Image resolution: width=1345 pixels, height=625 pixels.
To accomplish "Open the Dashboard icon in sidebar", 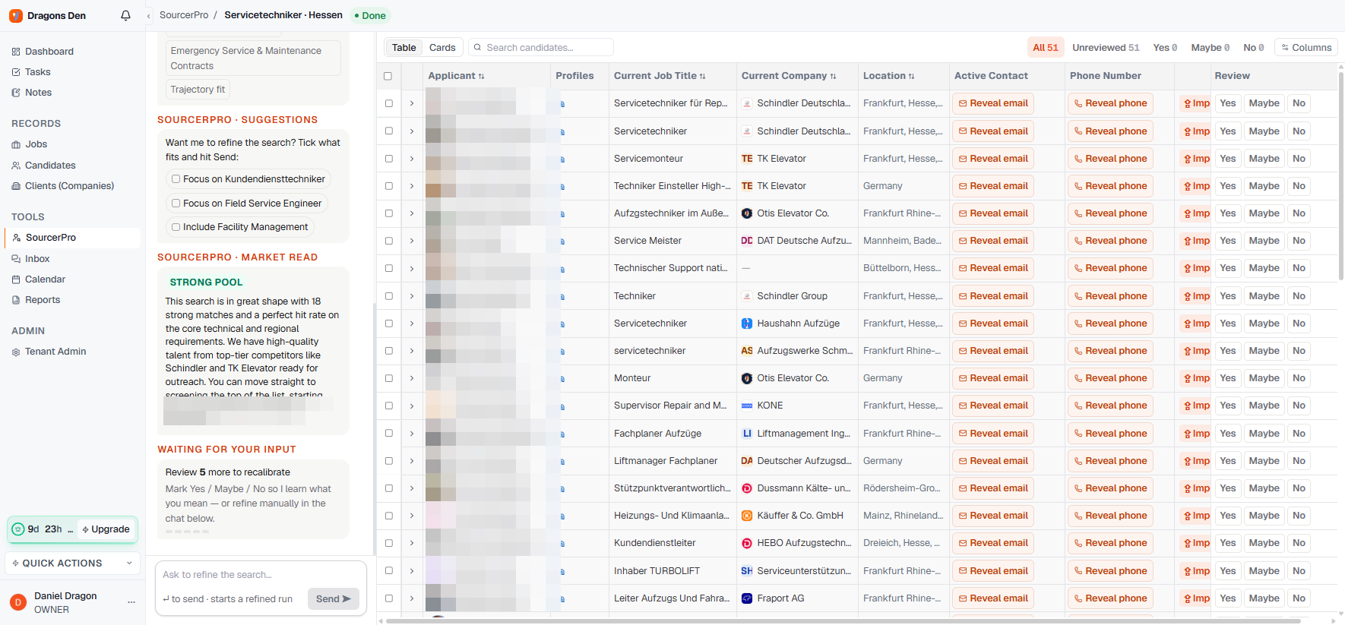I will (16, 52).
